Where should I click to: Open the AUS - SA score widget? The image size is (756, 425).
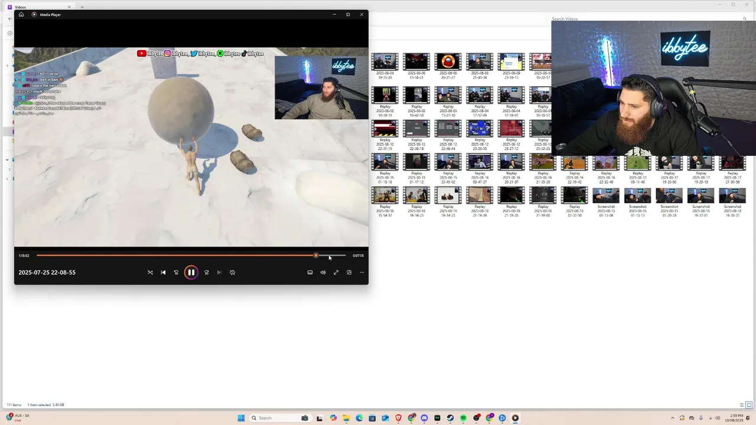[18, 418]
